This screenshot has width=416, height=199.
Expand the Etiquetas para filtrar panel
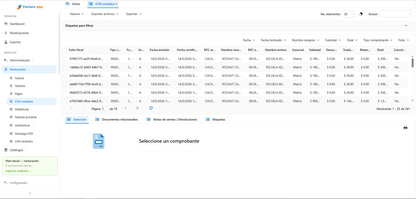(x=406, y=25)
